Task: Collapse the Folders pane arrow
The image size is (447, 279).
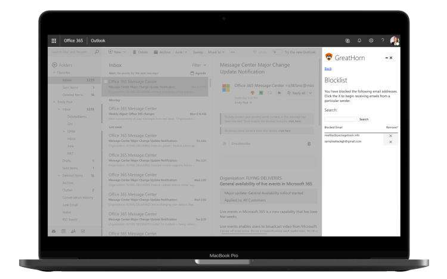Action: click(54, 65)
